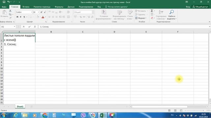The width and height of the screenshot is (211, 118).
Task: Click Cell Styles (Стили ячеек) icon
Action: [130, 15]
